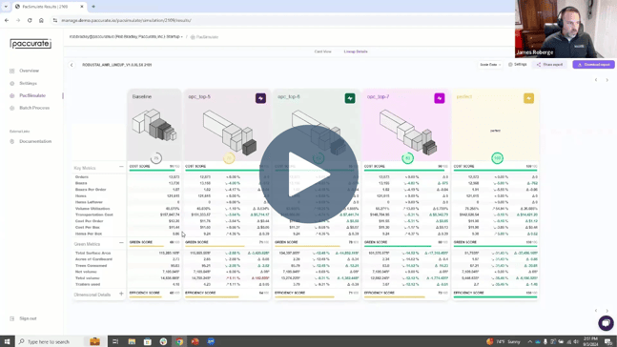
Task: Switch to the Lineup Details tab
Action: click(x=356, y=51)
